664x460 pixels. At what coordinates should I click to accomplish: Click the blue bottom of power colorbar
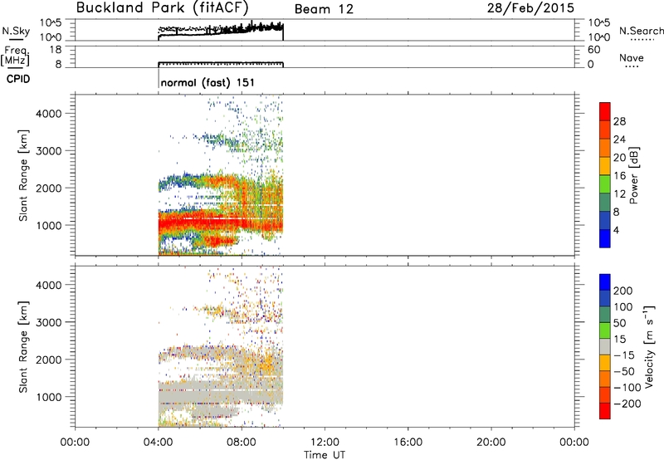605,238
